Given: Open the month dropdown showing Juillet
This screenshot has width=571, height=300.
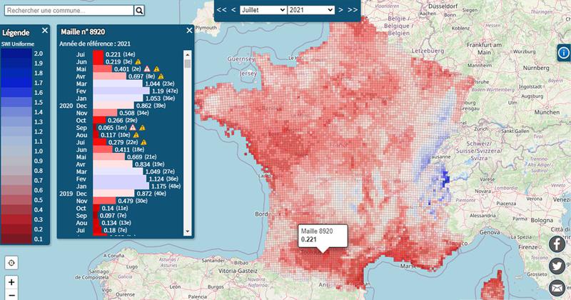Looking at the screenshot, I should point(264,10).
